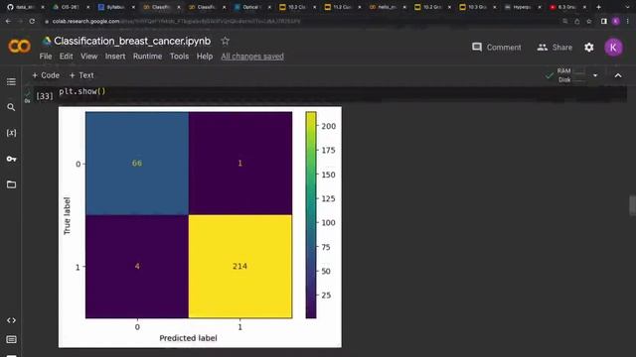The width and height of the screenshot is (636, 357).
Task: Click the confusion matrix output image
Action: click(x=200, y=227)
